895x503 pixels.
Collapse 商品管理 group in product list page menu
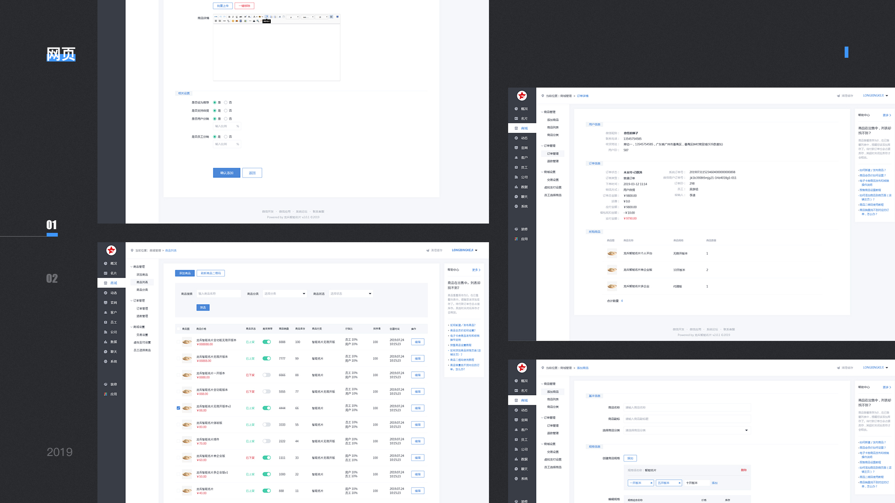coord(138,267)
